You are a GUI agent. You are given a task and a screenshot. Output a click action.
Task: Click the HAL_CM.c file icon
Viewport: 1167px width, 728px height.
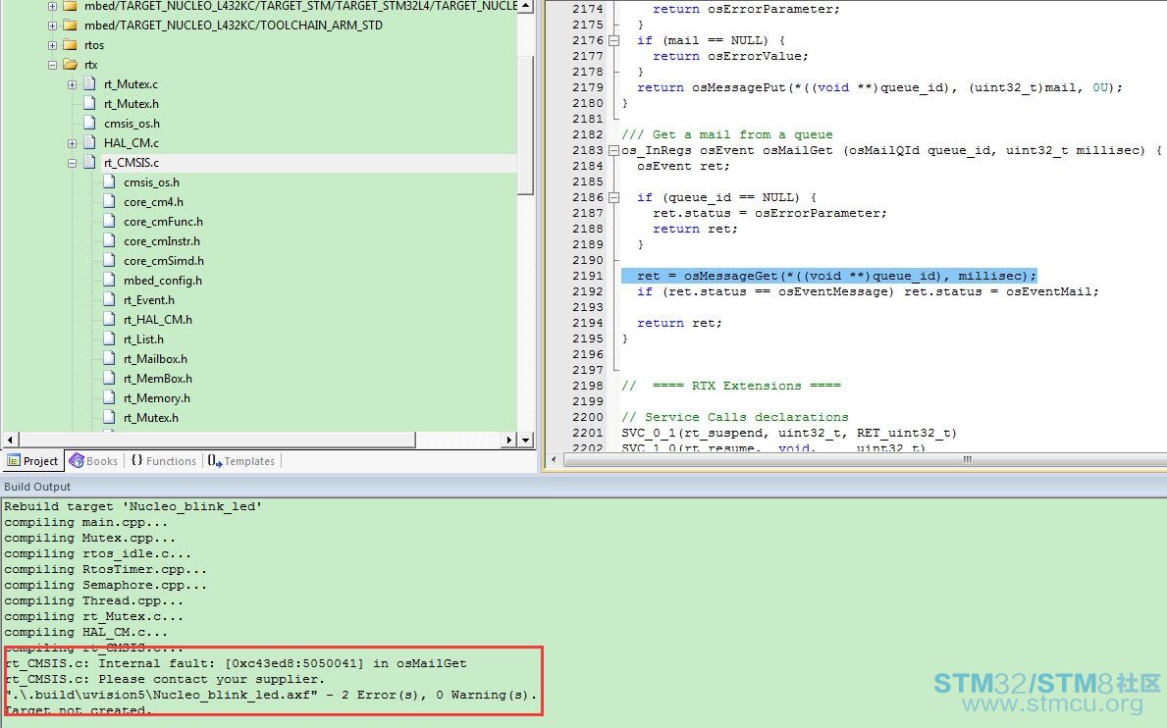point(90,142)
